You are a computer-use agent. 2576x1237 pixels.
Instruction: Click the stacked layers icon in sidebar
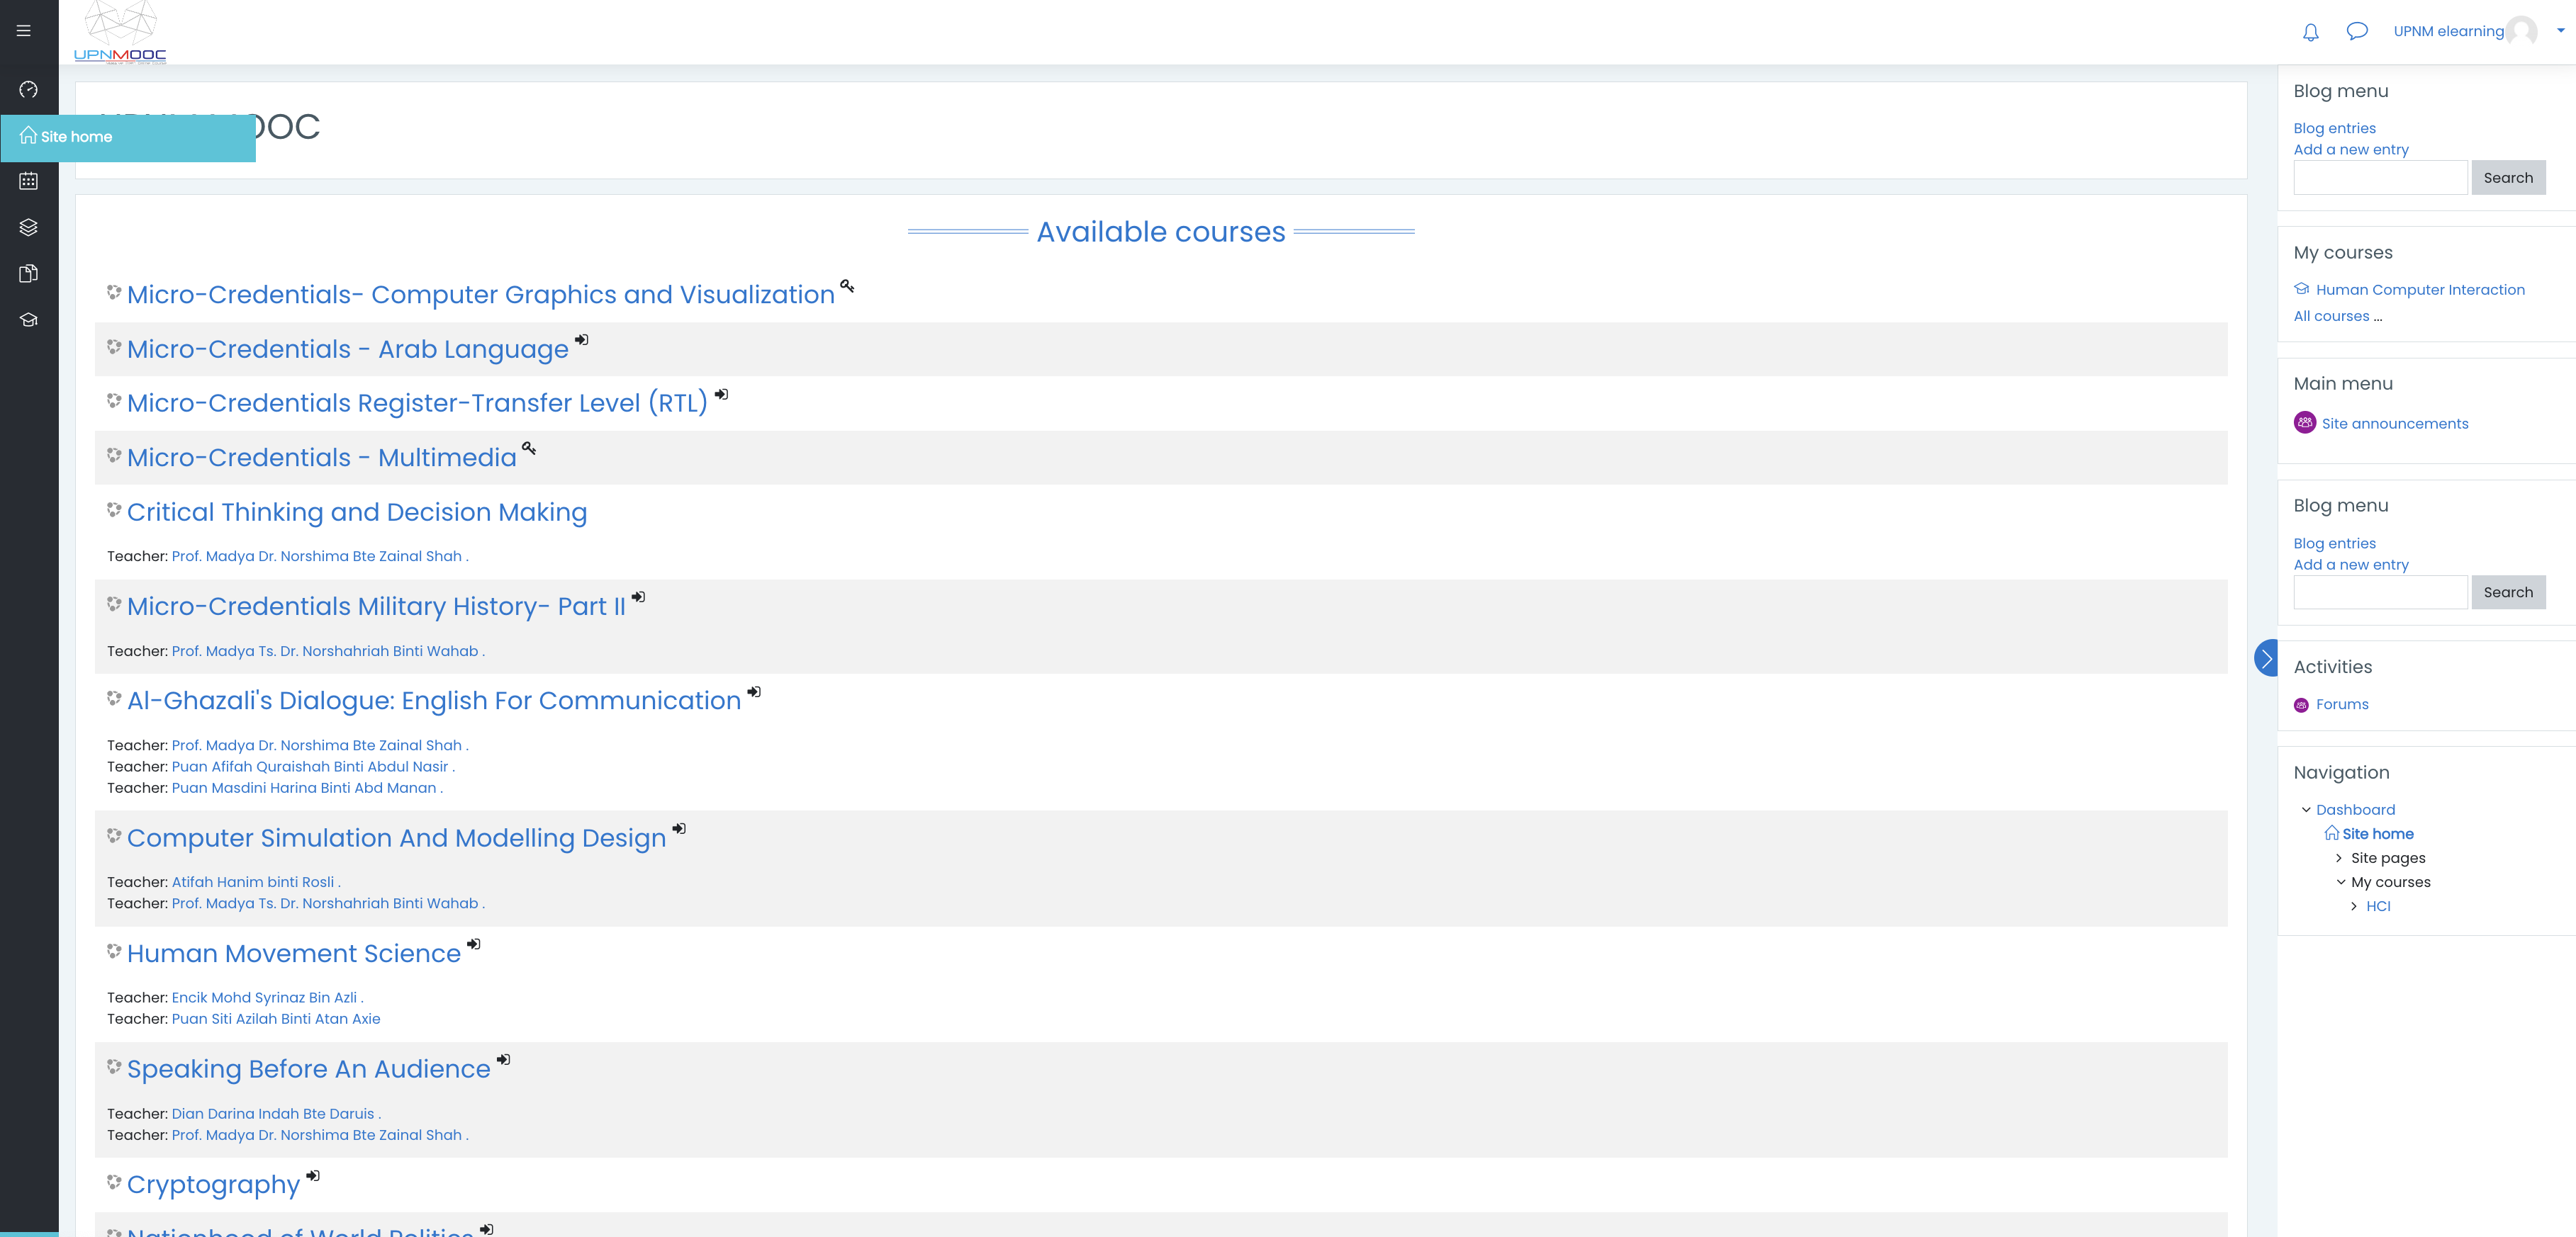[x=28, y=228]
